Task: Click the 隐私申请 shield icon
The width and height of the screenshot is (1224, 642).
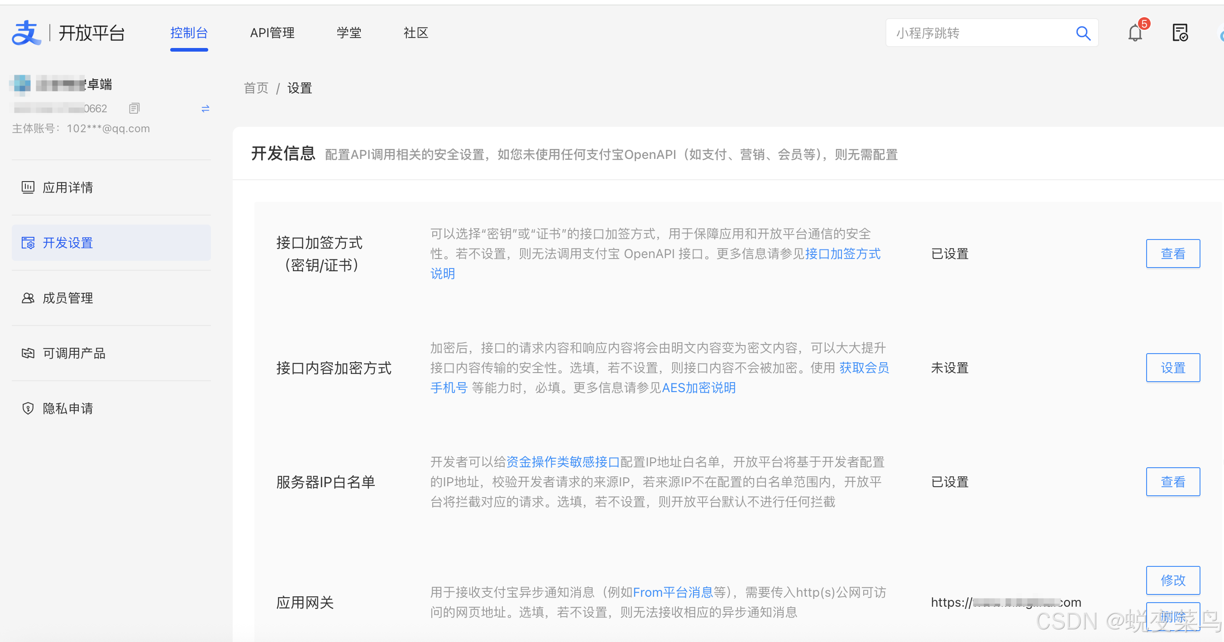Action: pos(28,408)
